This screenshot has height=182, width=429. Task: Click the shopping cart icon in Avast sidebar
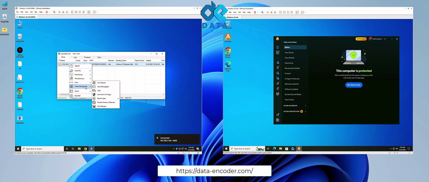278,115
